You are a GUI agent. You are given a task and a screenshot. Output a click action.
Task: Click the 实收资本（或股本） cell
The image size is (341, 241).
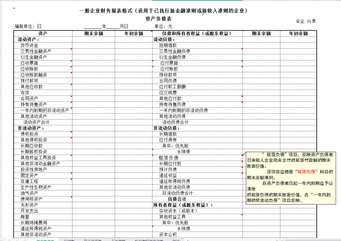pos(197,211)
